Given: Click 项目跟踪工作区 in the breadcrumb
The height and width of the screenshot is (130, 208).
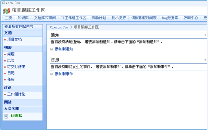Looking at the screenshot, I should coord(86,27).
